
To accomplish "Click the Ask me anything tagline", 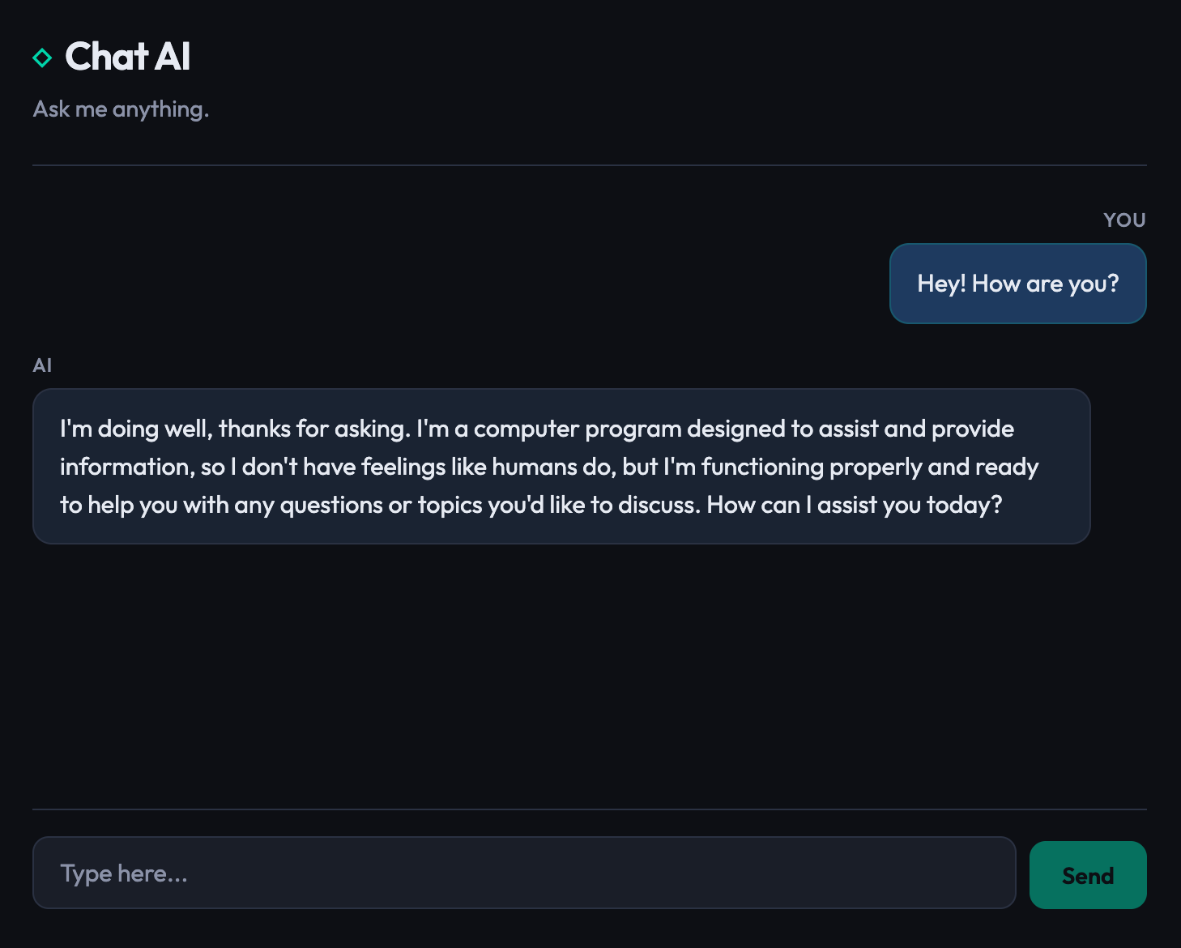I will 120,108.
